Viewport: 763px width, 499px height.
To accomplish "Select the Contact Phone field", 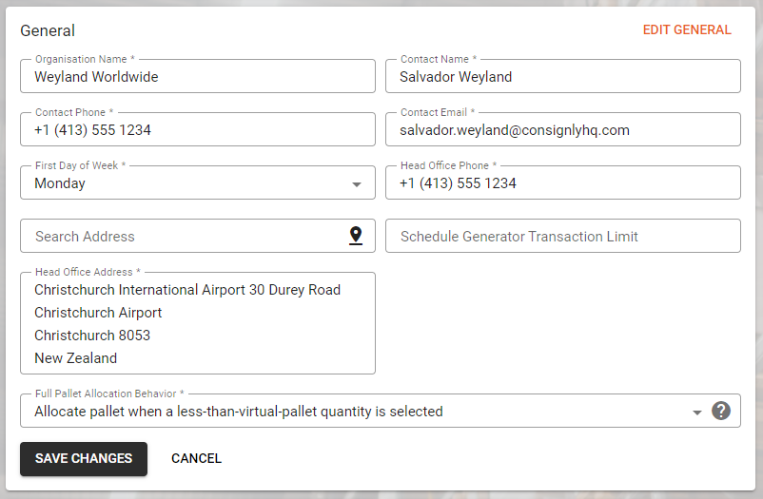I will tap(198, 129).
